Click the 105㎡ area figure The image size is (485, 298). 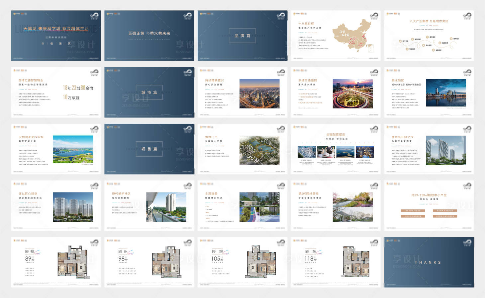(217, 258)
